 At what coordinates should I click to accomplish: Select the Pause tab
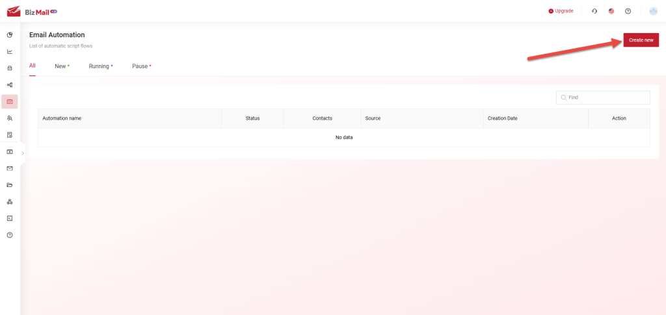(140, 66)
